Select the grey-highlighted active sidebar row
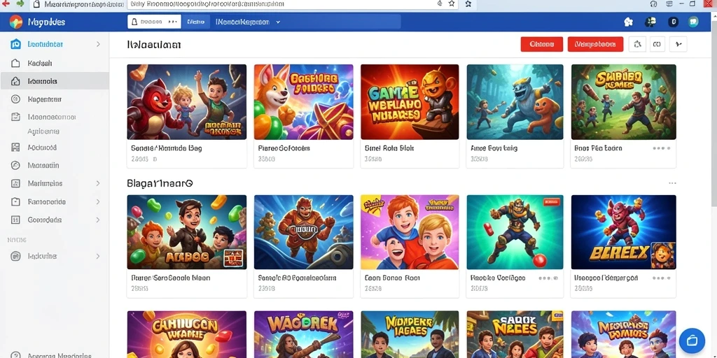The image size is (717, 358). click(x=55, y=81)
